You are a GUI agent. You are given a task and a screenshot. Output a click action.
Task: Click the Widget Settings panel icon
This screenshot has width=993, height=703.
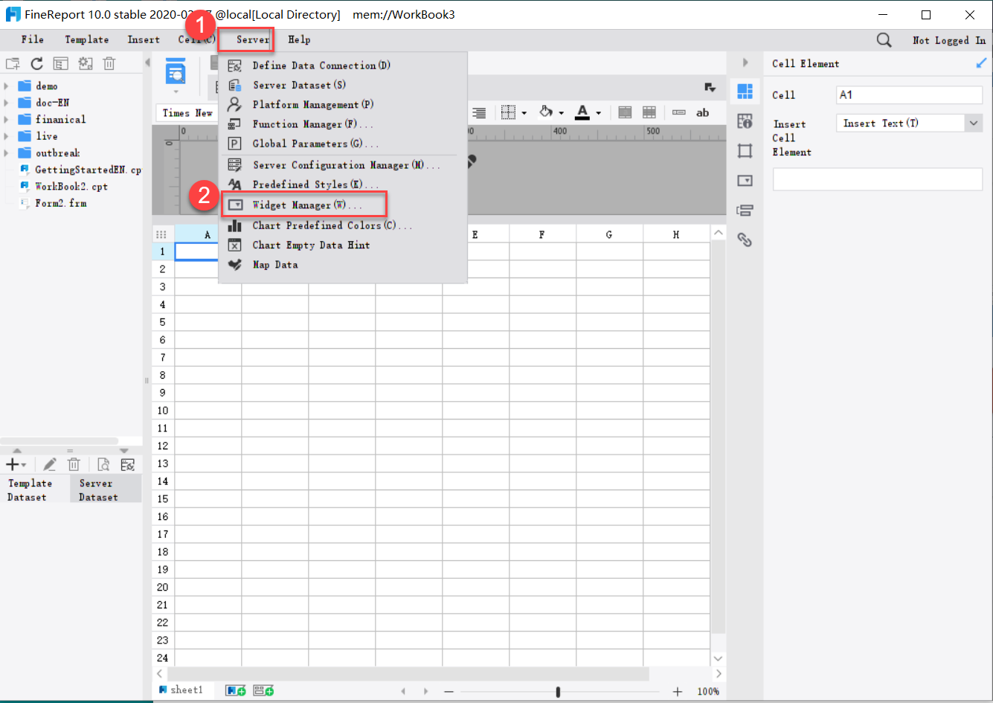(745, 180)
